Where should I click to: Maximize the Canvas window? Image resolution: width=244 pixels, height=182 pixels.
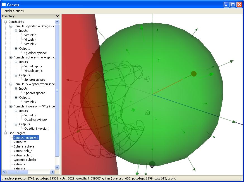pyautogui.click(x=233, y=4)
